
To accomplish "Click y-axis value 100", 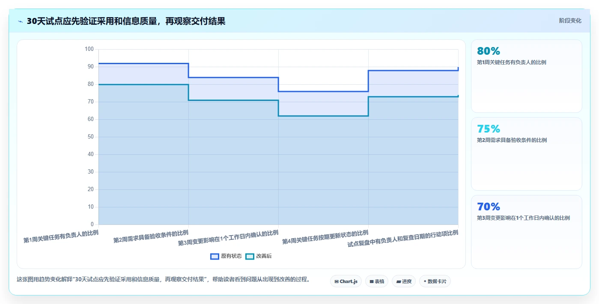I will pyautogui.click(x=89, y=49).
